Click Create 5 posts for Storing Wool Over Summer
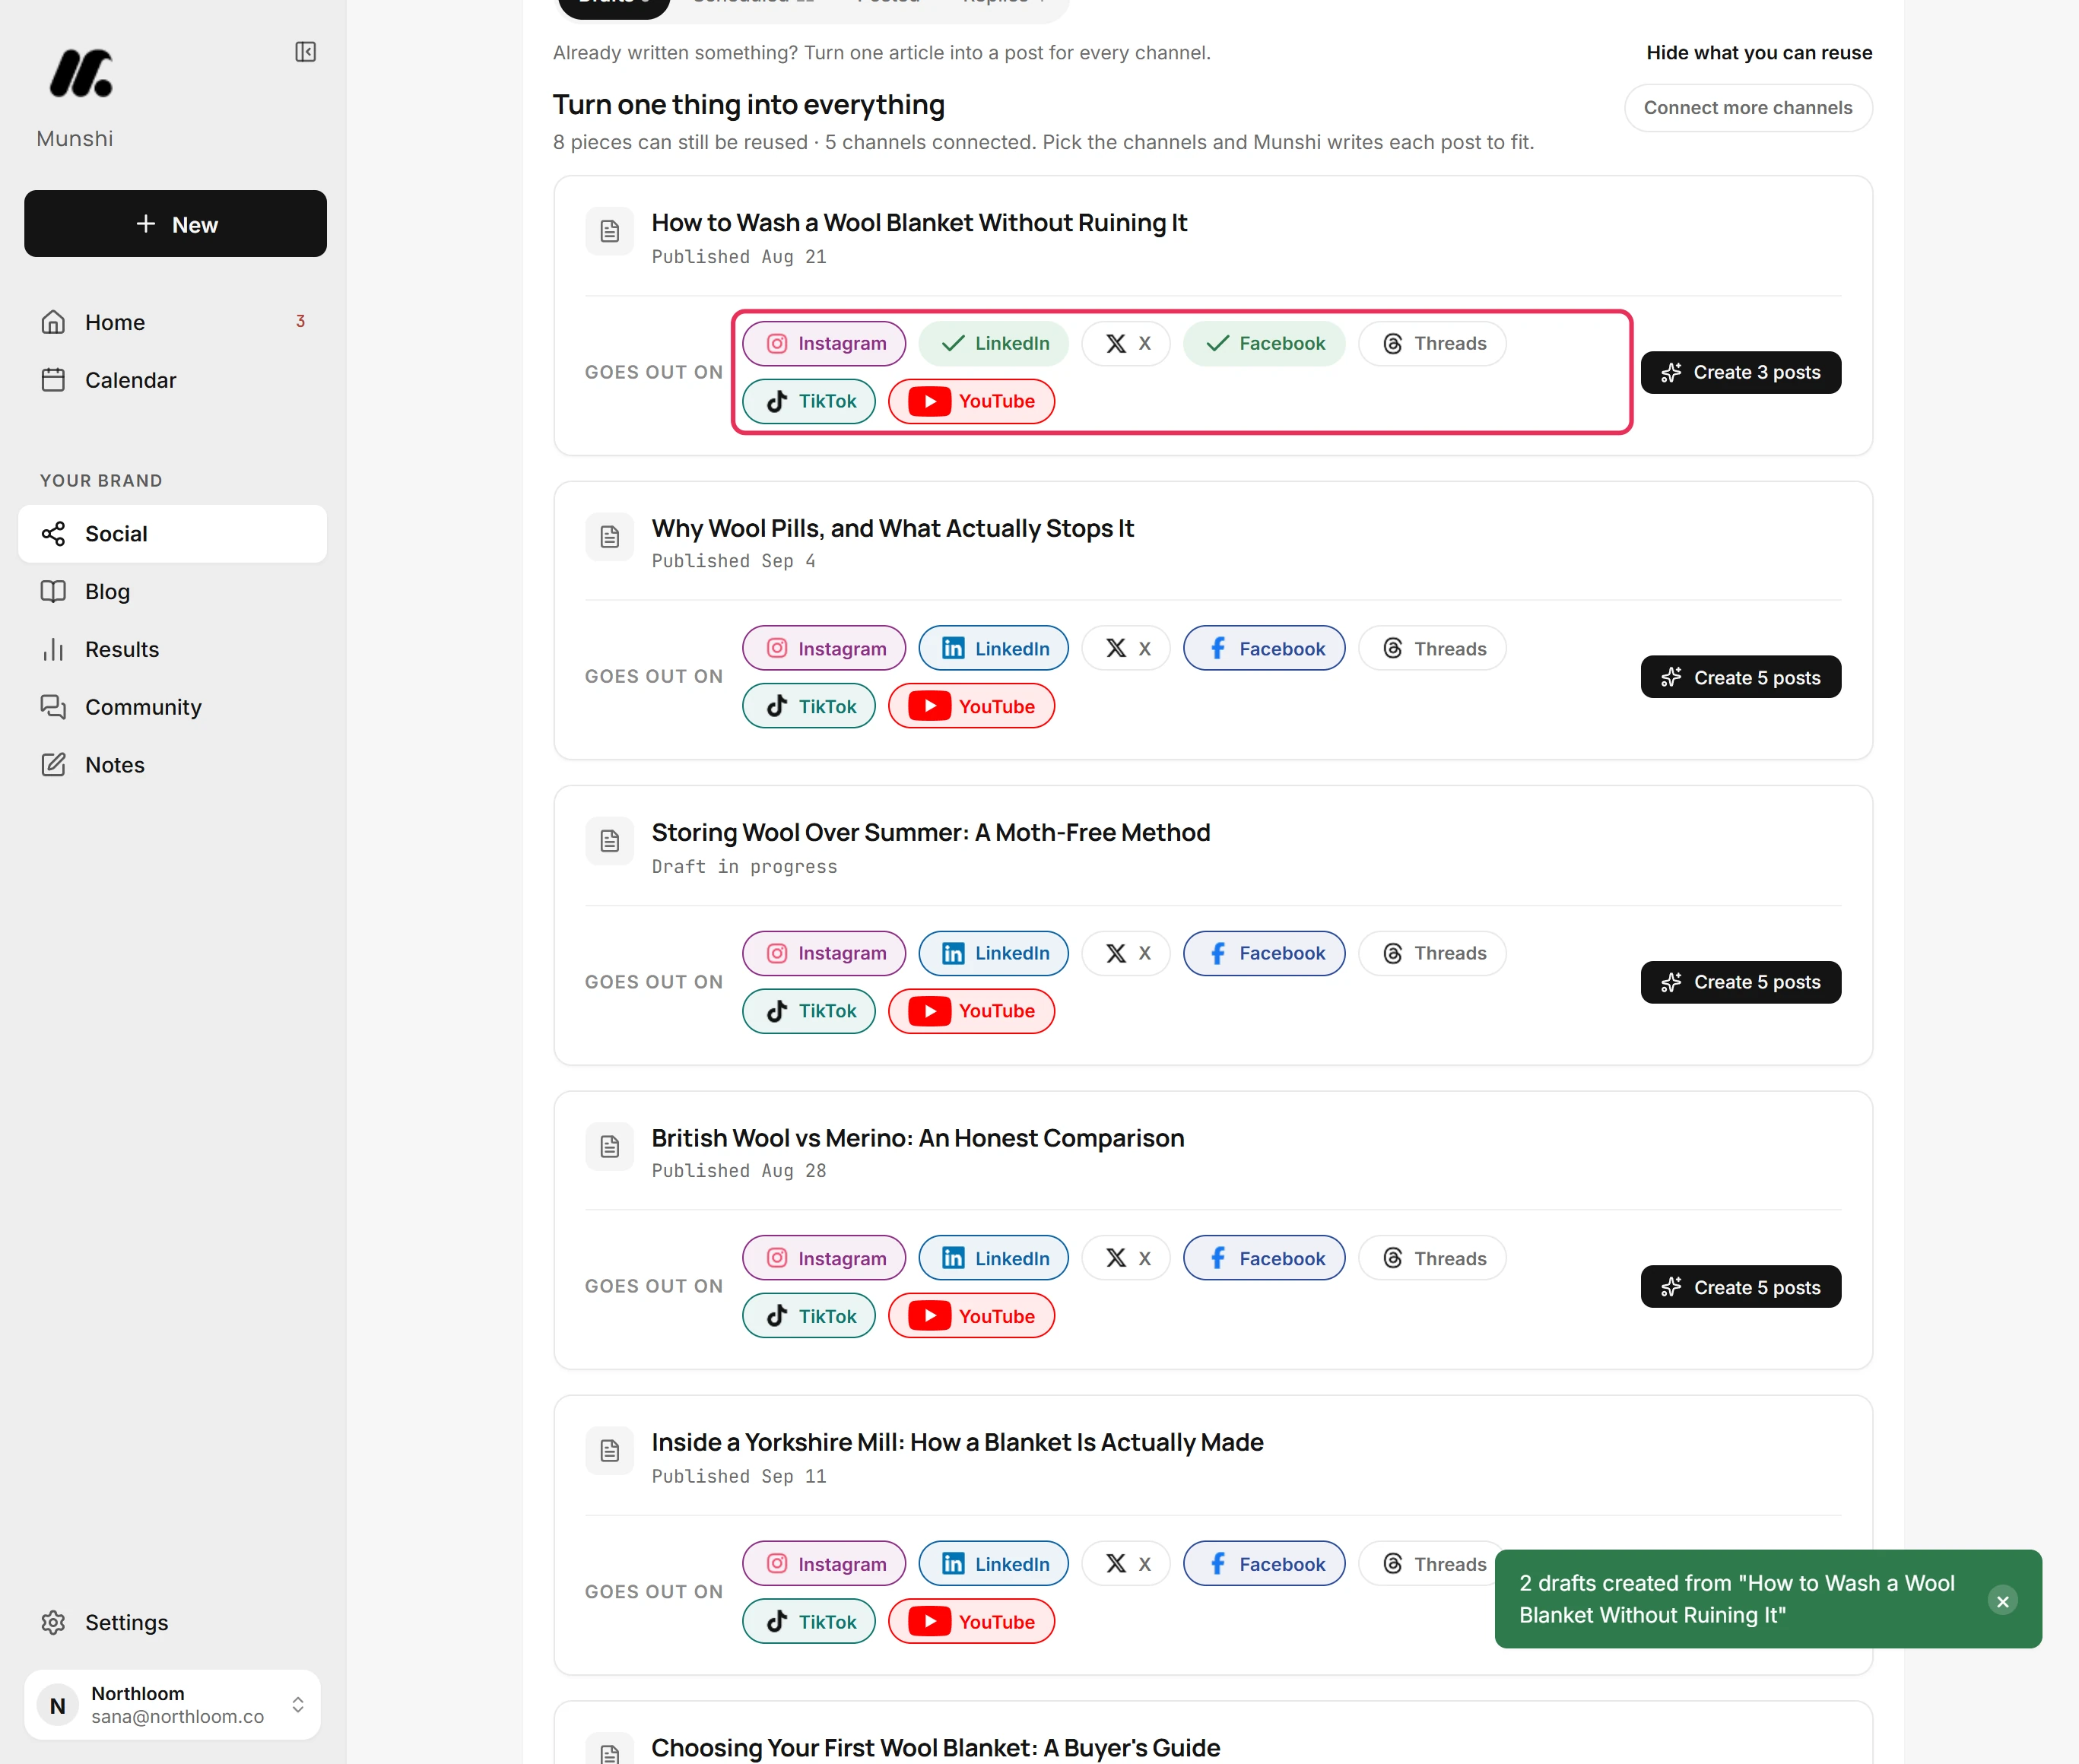2079x1764 pixels. [1740, 982]
